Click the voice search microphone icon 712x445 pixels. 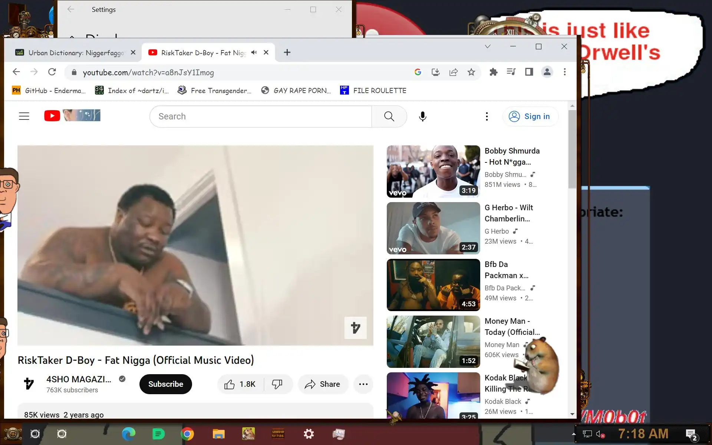coord(422,116)
